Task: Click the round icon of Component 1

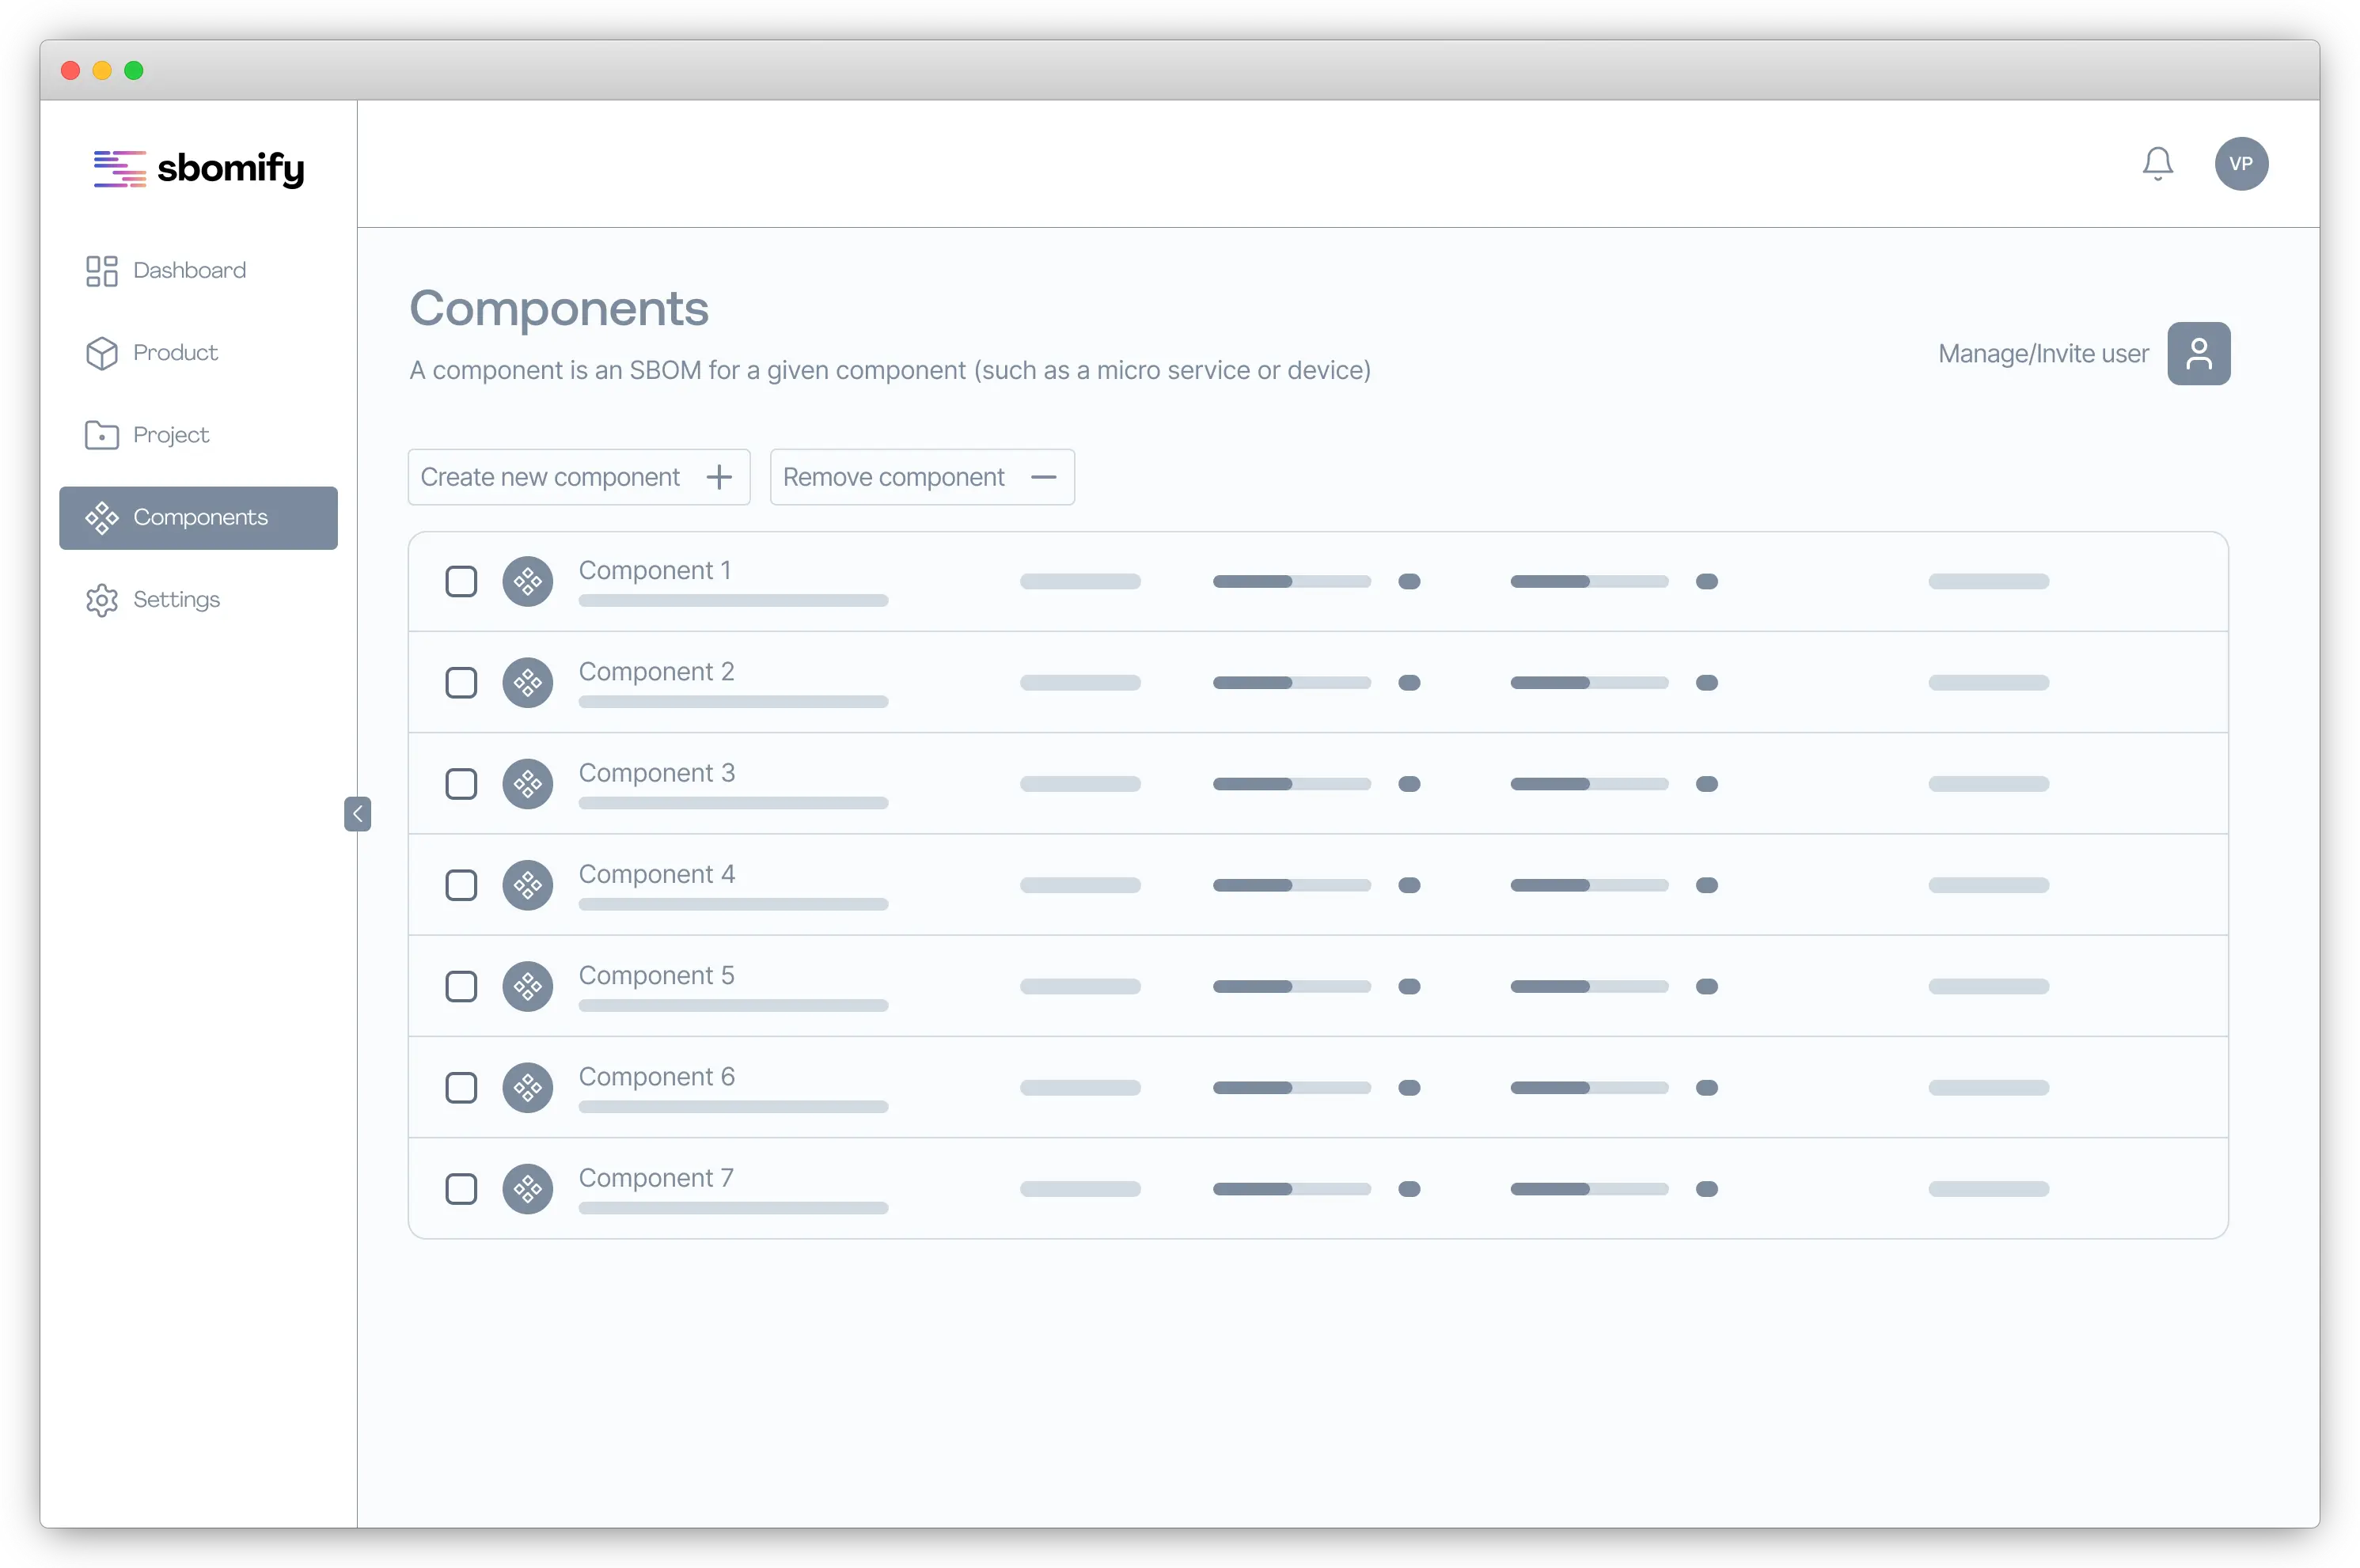Action: (x=527, y=581)
